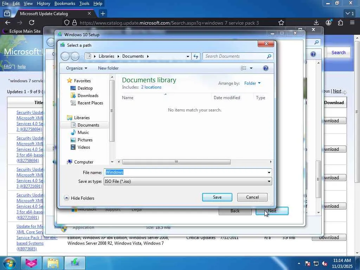Open the browser Help menu
This screenshot has width=360, height=270.
pos(98,4)
